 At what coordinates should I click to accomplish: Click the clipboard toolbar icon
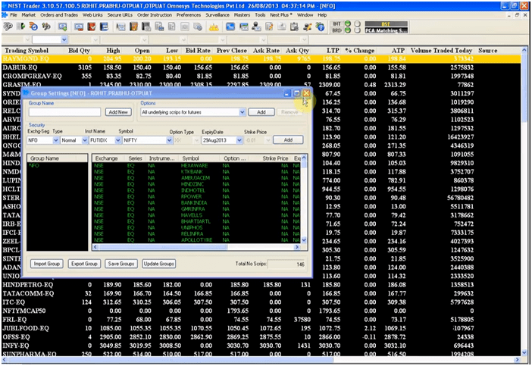tap(295, 27)
